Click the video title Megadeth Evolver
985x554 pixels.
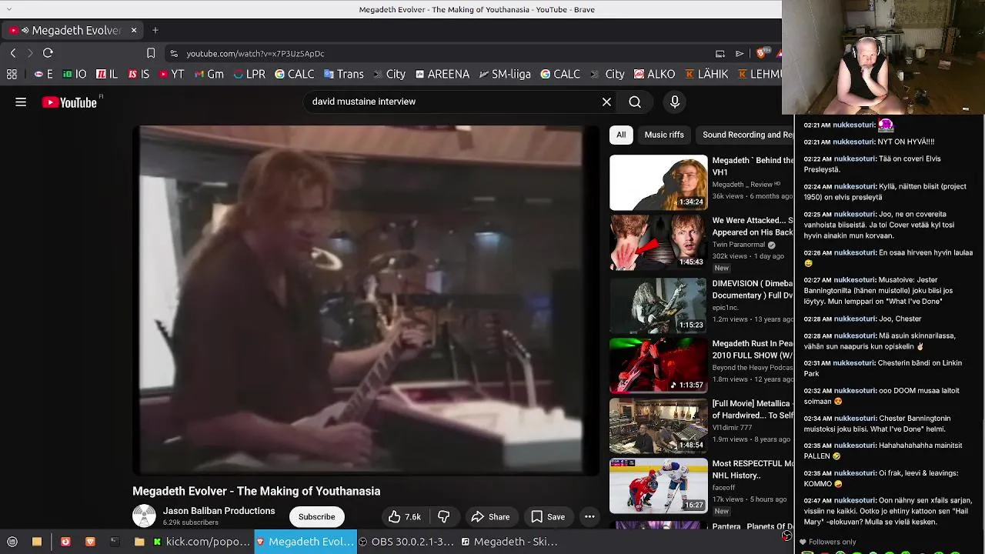tap(256, 491)
